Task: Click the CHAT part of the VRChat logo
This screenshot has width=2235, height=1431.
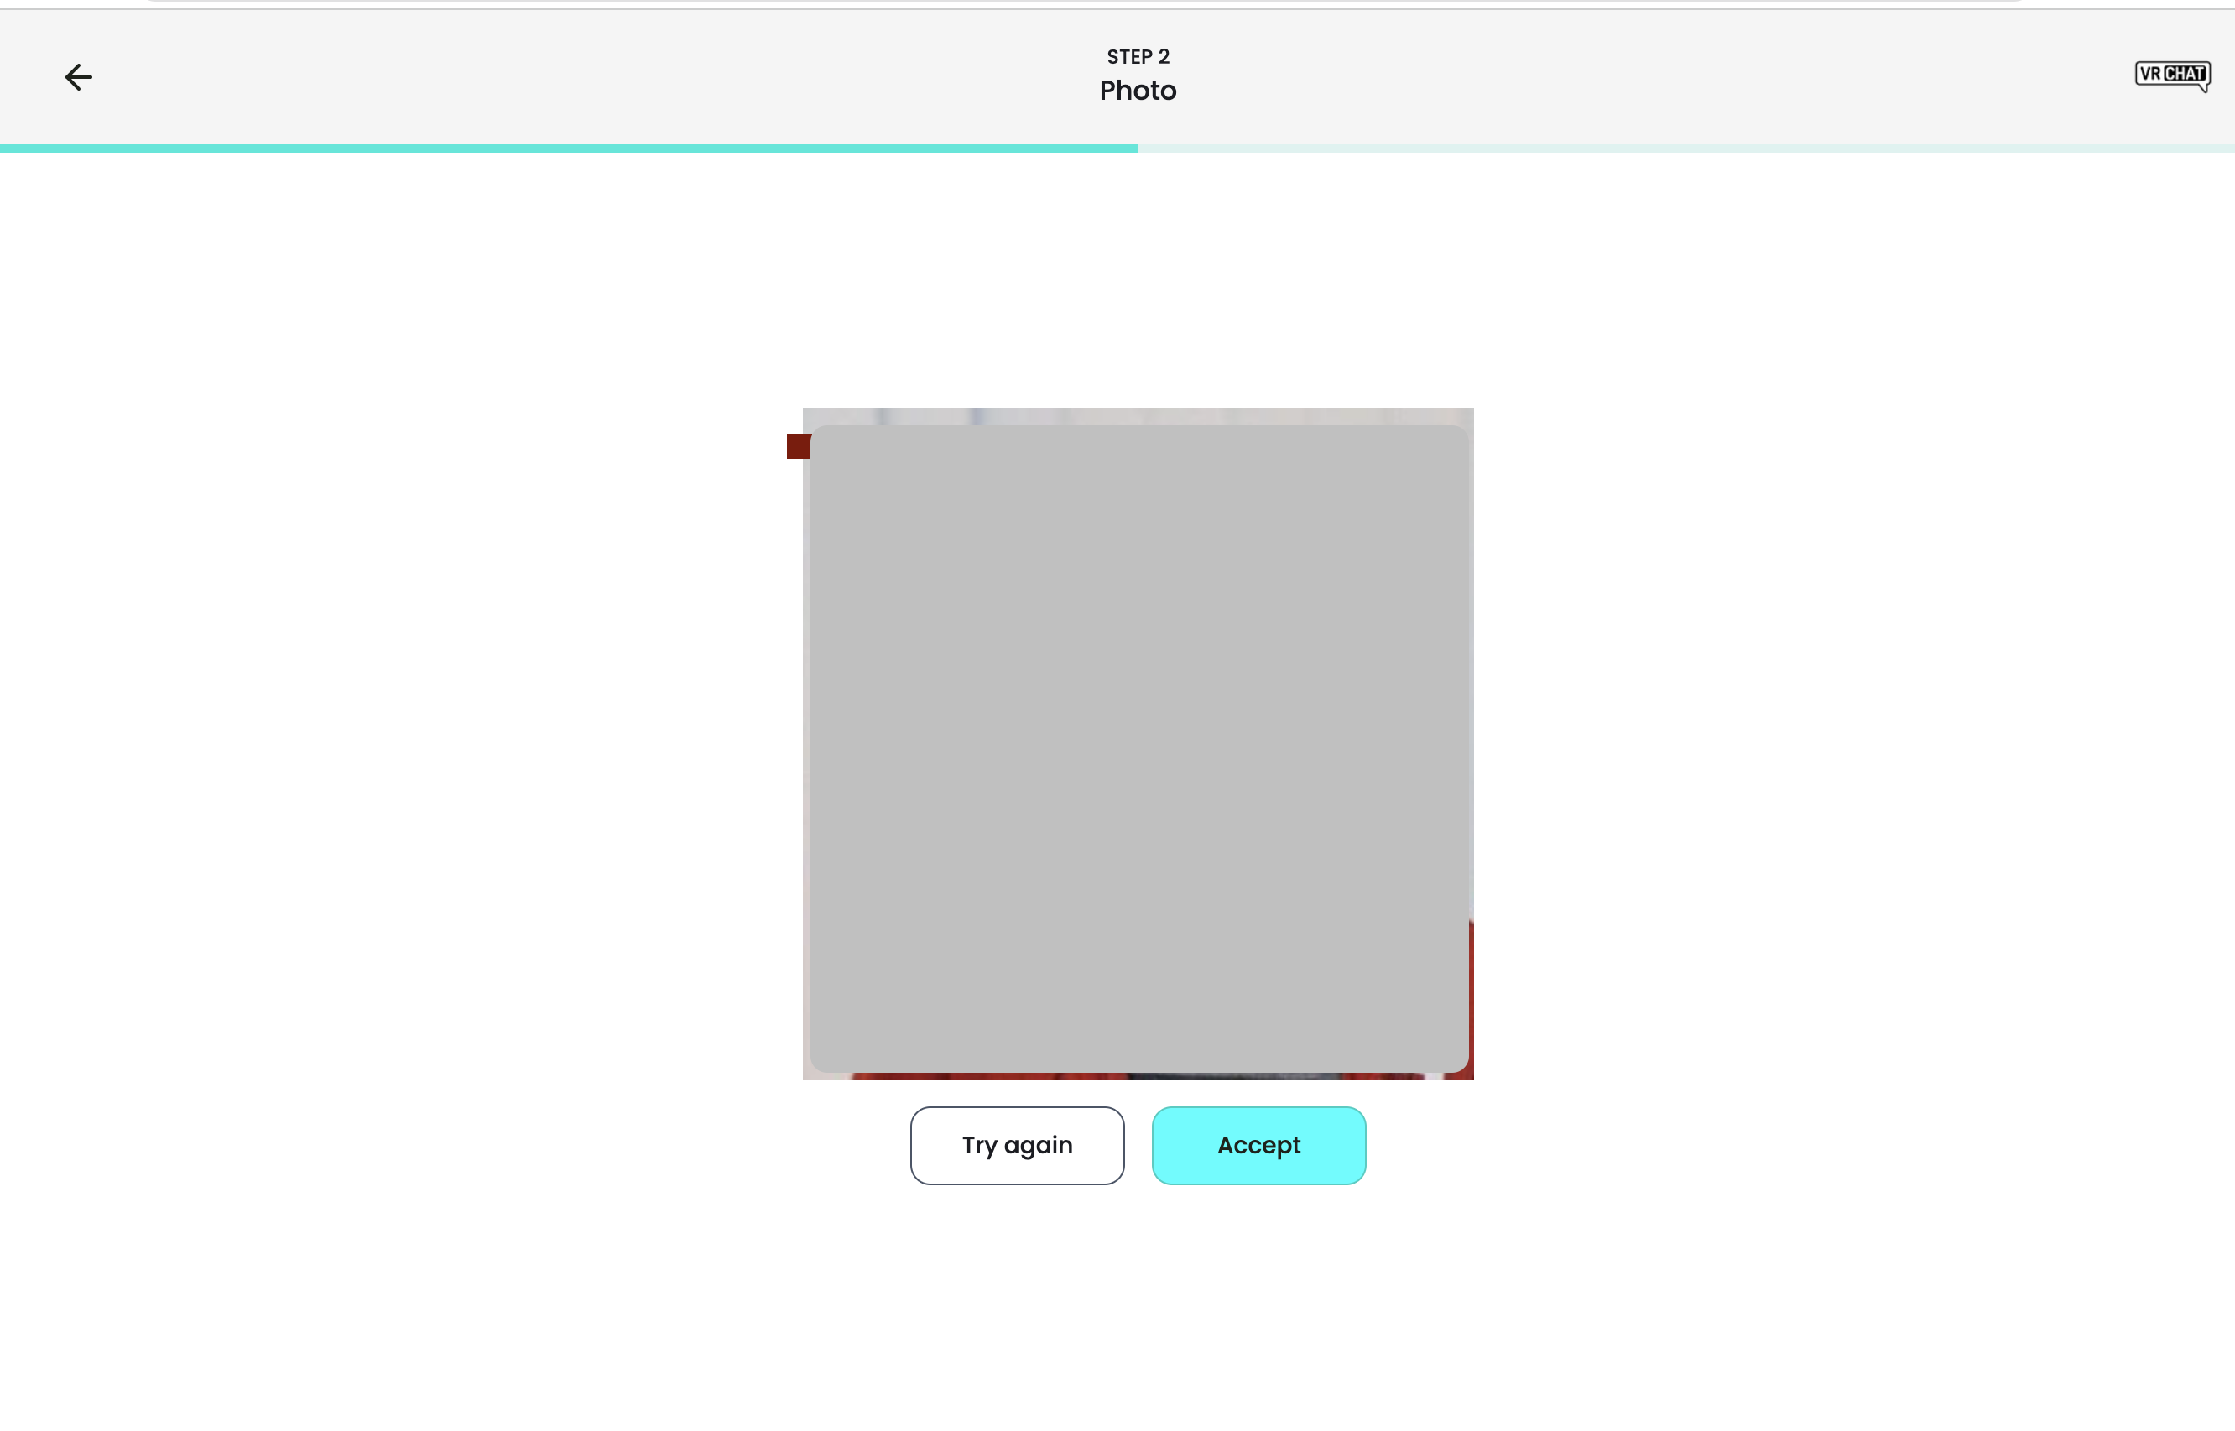Action: point(2184,74)
